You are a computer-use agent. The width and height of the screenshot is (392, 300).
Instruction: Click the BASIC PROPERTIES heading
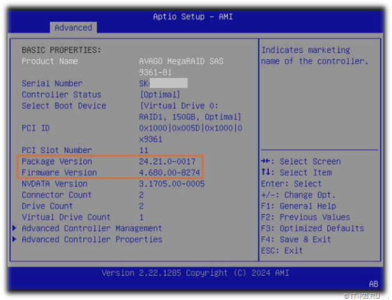click(x=61, y=50)
